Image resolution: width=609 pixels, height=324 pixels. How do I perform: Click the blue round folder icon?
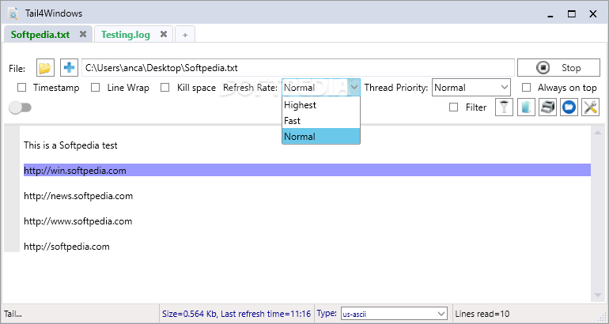tap(569, 107)
